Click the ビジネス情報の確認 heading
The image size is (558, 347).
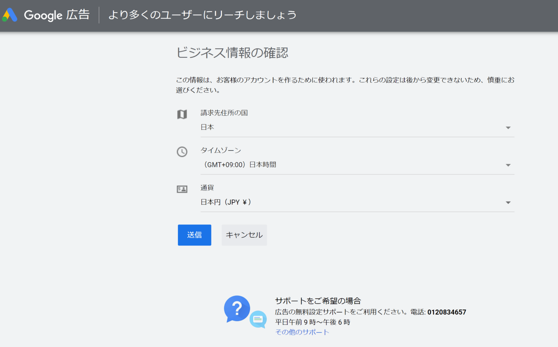coord(232,53)
